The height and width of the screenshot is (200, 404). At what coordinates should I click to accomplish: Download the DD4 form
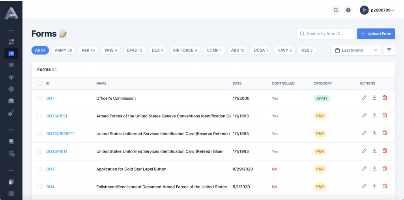tap(374, 186)
